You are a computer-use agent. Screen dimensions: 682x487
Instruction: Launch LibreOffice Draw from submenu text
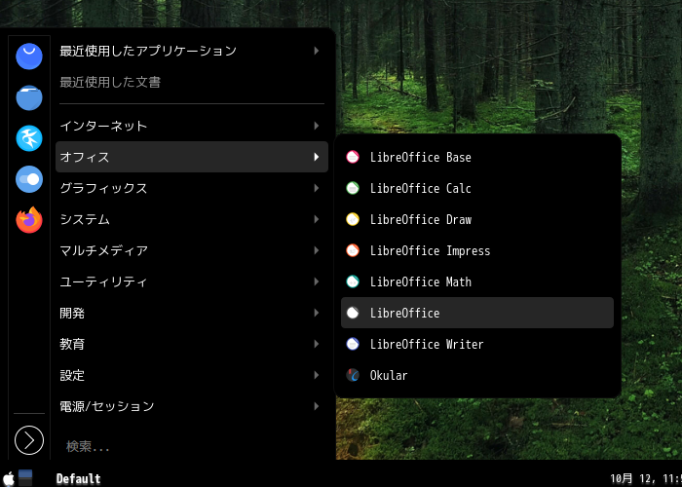tap(421, 219)
